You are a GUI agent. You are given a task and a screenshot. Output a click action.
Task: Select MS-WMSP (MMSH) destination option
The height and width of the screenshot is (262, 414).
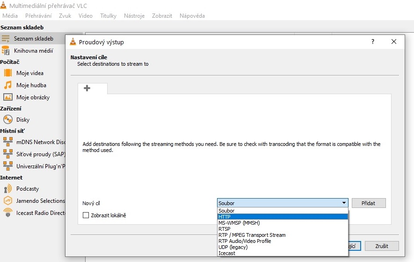coord(283,223)
